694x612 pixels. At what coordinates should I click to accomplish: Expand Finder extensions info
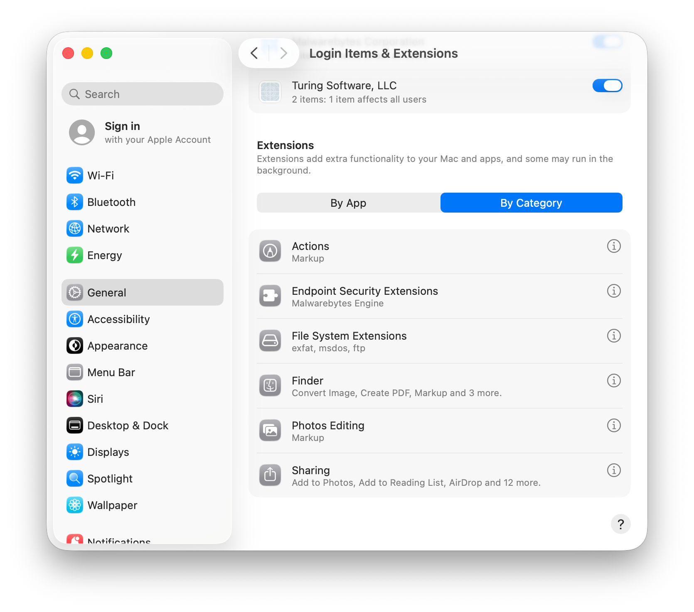pyautogui.click(x=614, y=381)
